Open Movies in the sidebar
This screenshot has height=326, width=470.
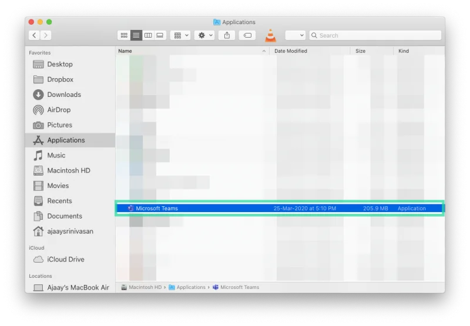pos(70,186)
